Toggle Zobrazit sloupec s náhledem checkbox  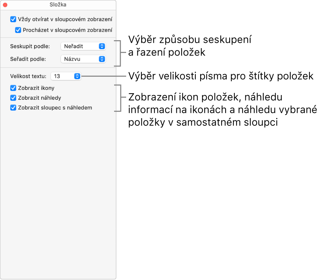click(x=13, y=108)
